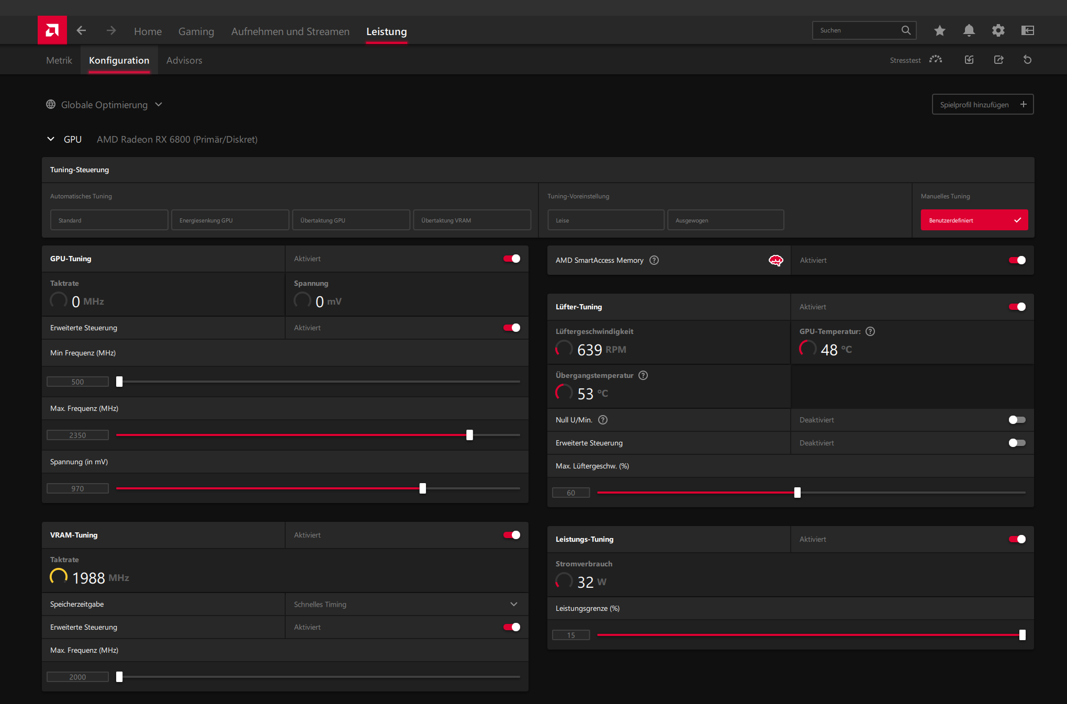
Task: Open the Globale Optimierung dropdown
Action: [105, 105]
